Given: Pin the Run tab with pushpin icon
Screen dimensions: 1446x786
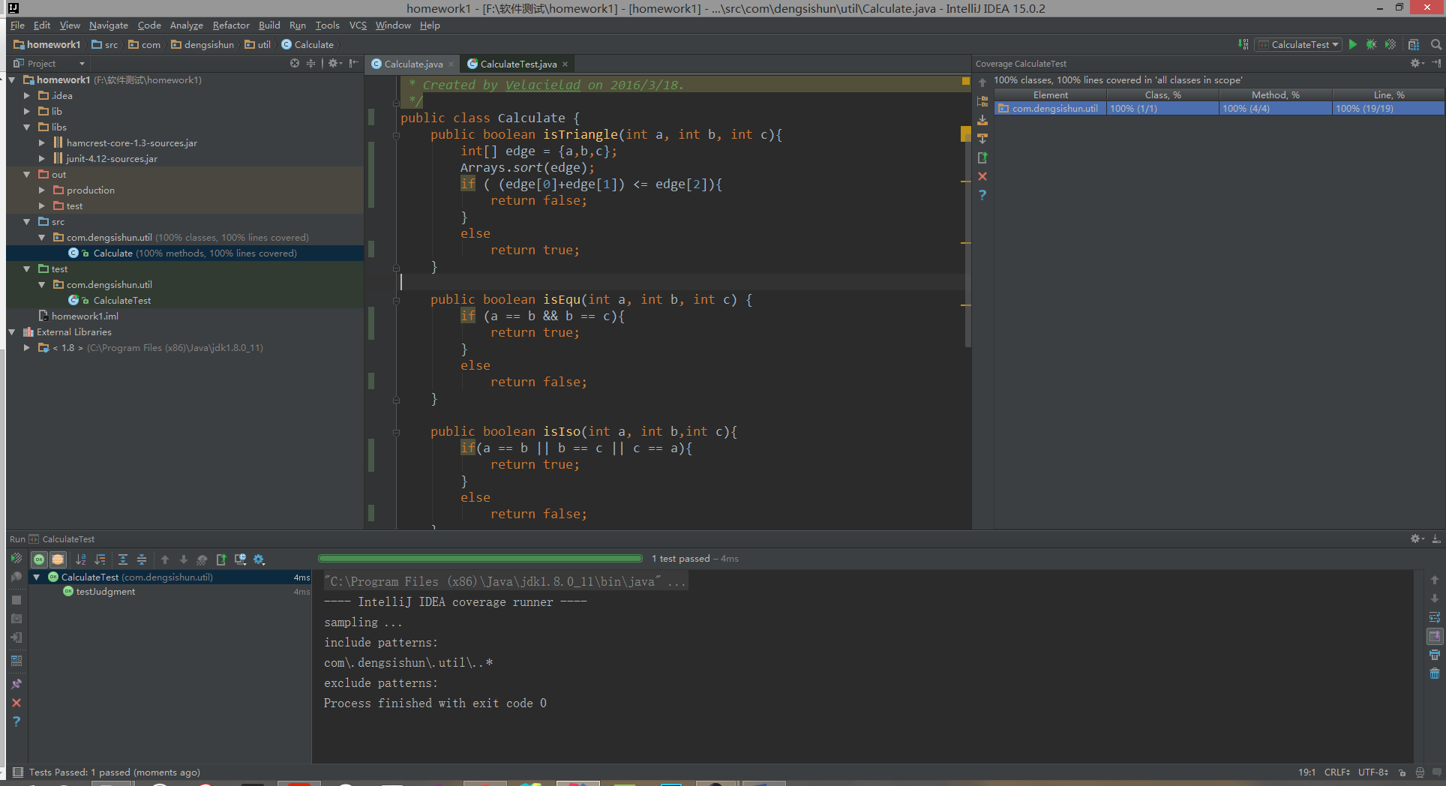Looking at the screenshot, I should (16, 684).
